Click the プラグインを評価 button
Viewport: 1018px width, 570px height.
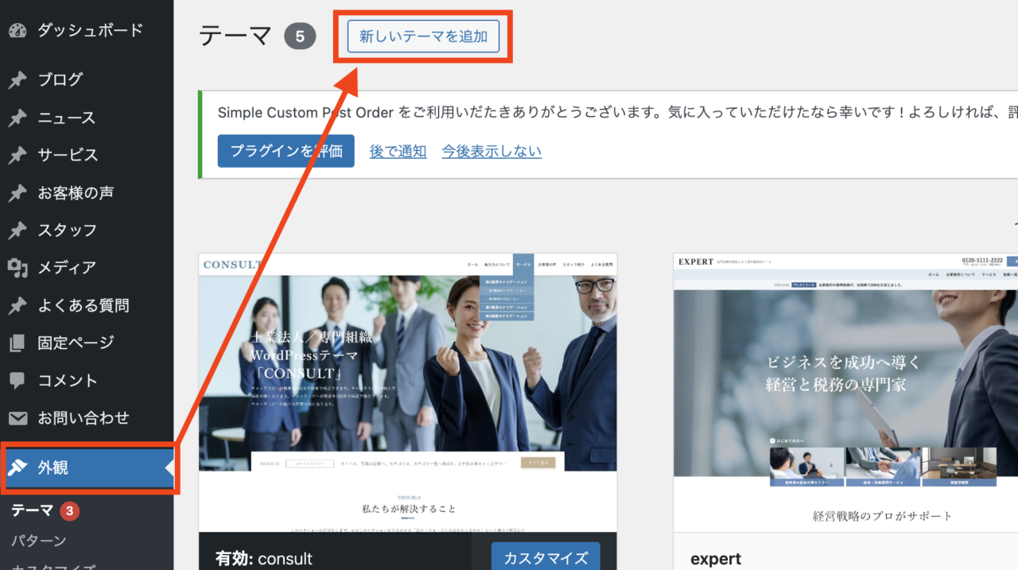pos(286,151)
